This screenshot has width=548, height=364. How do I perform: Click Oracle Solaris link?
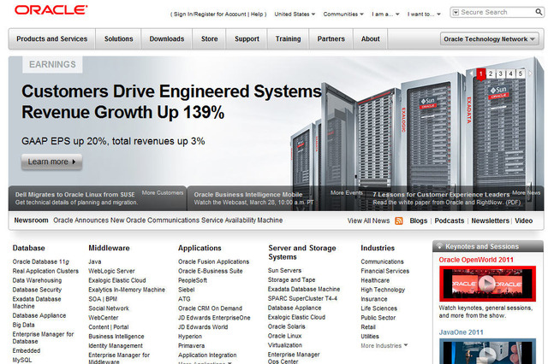click(287, 326)
